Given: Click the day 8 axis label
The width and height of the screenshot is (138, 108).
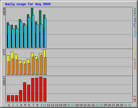Looking at the screenshot, I should 37,105.
